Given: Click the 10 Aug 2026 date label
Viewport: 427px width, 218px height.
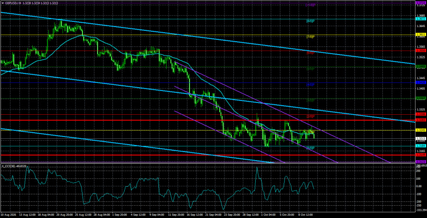Looking at the screenshot, I should (8, 215).
